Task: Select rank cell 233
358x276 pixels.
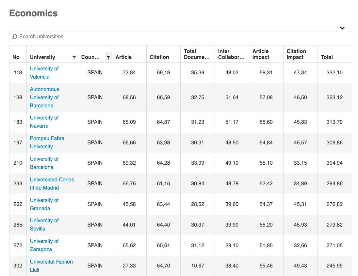Action: pos(18,184)
